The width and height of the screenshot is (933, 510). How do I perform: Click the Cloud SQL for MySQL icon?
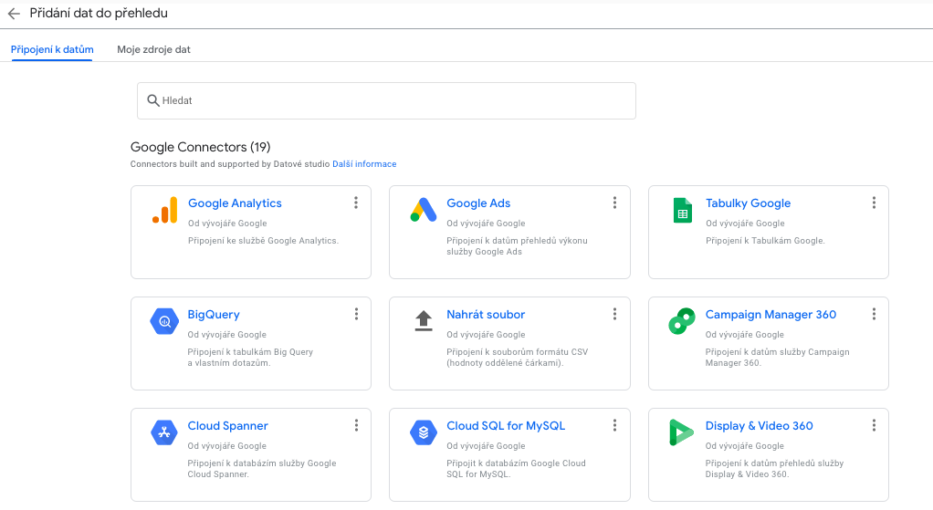(x=423, y=432)
